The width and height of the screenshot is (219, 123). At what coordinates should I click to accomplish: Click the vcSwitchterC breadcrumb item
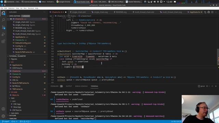[85, 16]
